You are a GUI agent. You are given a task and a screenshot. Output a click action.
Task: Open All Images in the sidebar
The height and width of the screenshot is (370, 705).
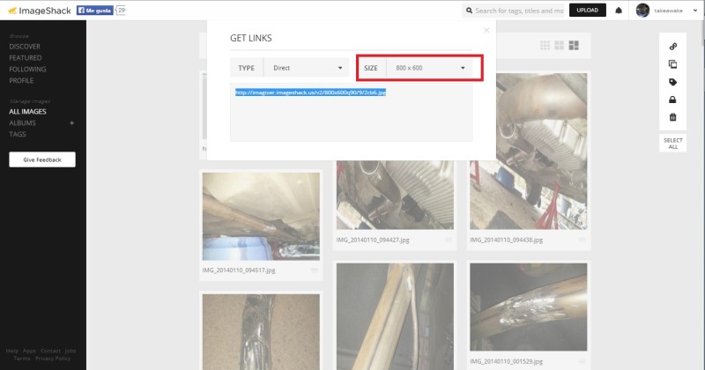point(27,112)
